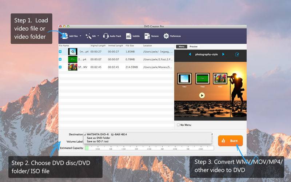
Task: Click the 1.85MB file size cell
Action: [x=130, y=52]
